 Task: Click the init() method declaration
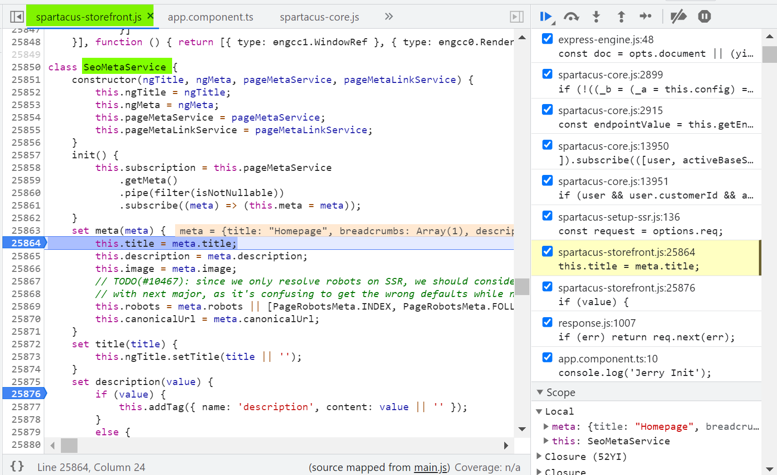pyautogui.click(x=95, y=155)
